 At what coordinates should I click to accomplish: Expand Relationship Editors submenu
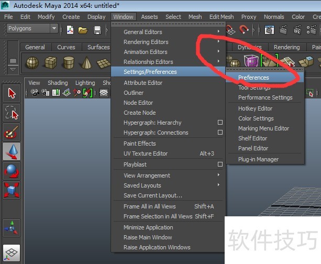tap(219, 61)
